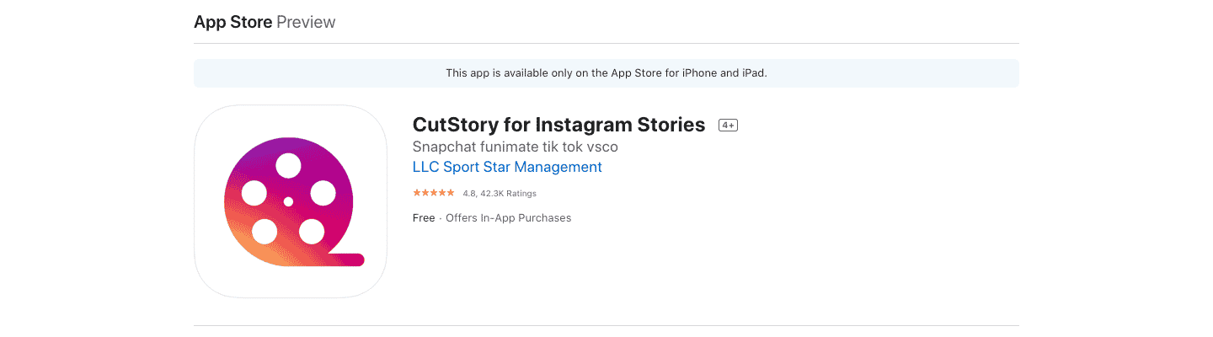Select the first orange rating star
This screenshot has width=1213, height=337.
tap(417, 193)
